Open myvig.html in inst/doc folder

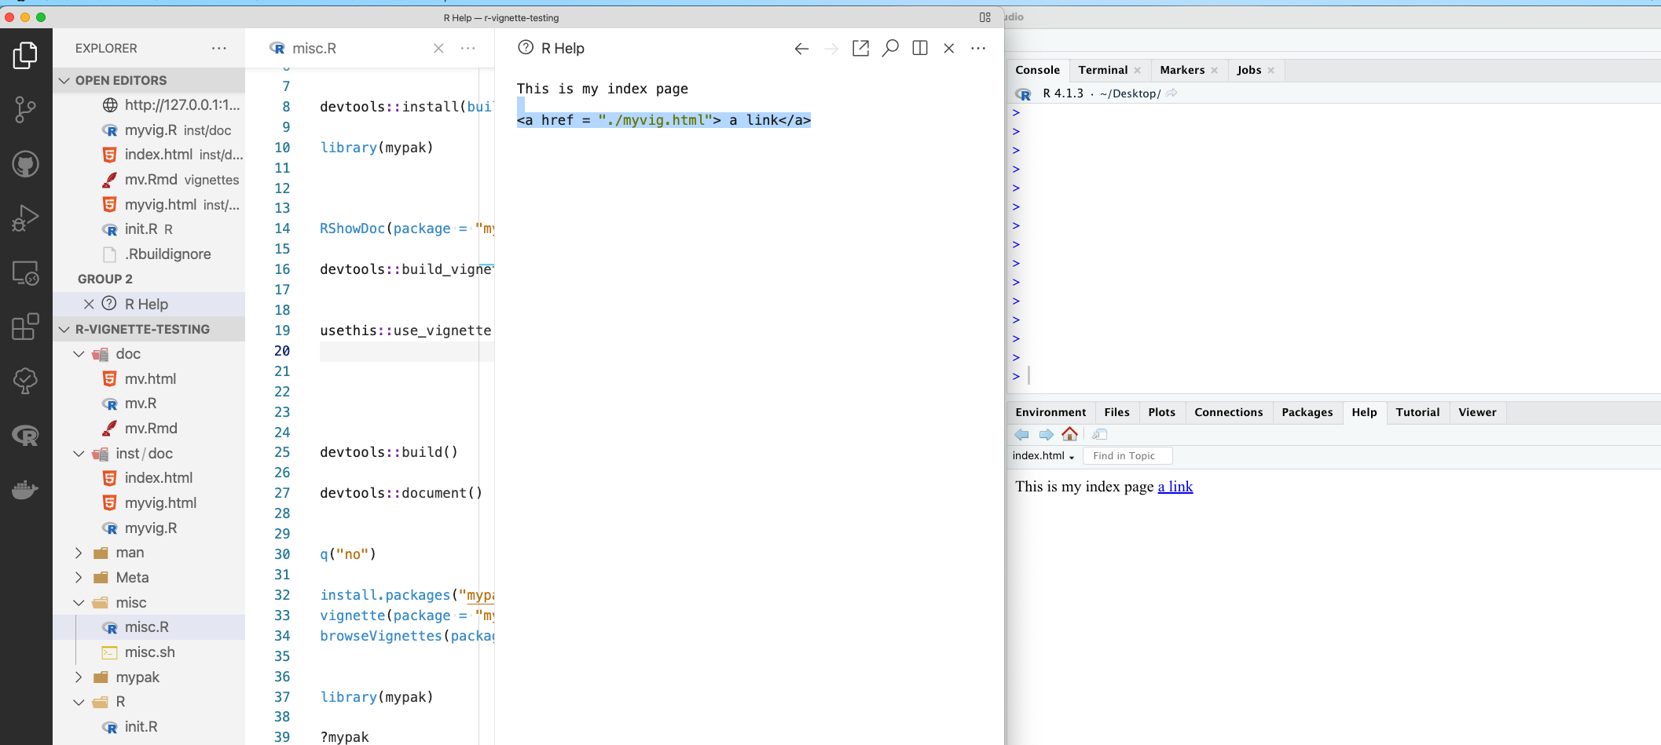click(x=149, y=503)
